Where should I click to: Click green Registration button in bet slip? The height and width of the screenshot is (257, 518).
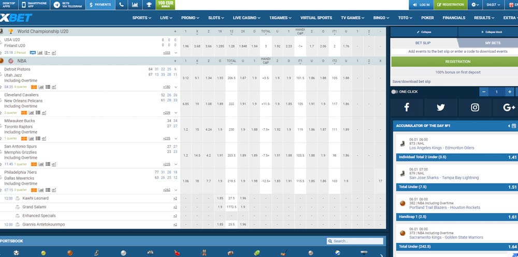pyautogui.click(x=457, y=62)
